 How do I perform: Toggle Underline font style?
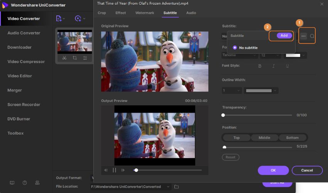pos(287,66)
